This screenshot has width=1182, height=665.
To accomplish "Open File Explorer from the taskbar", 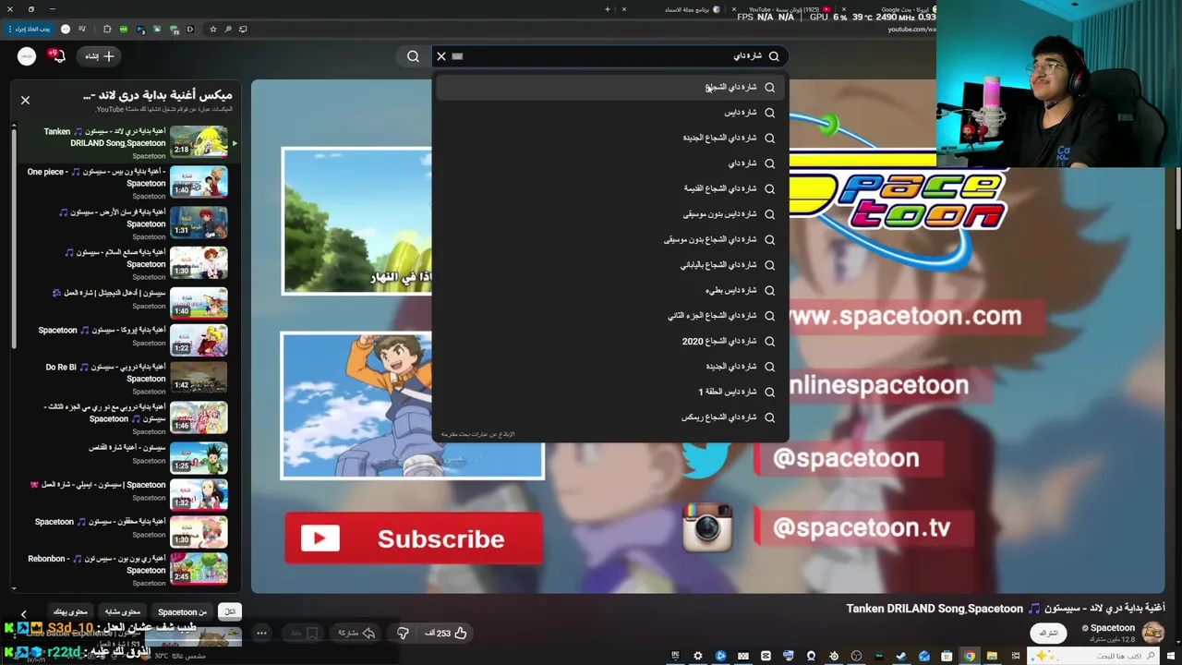I will (x=992, y=656).
